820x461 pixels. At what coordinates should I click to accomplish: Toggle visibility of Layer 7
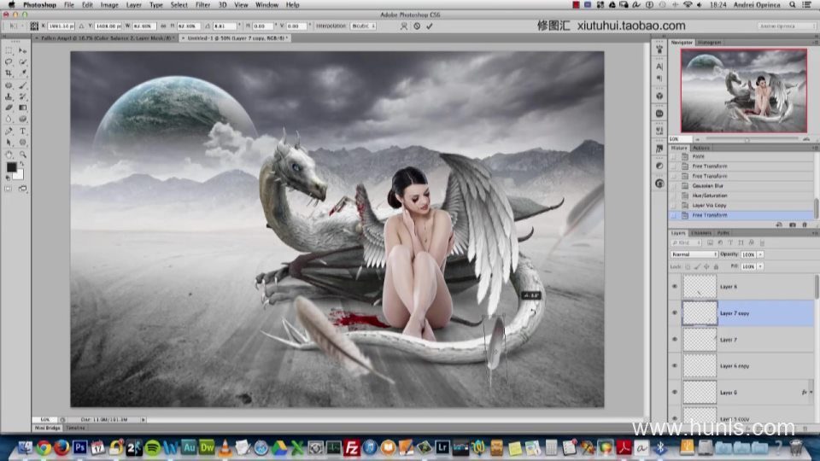tap(675, 339)
